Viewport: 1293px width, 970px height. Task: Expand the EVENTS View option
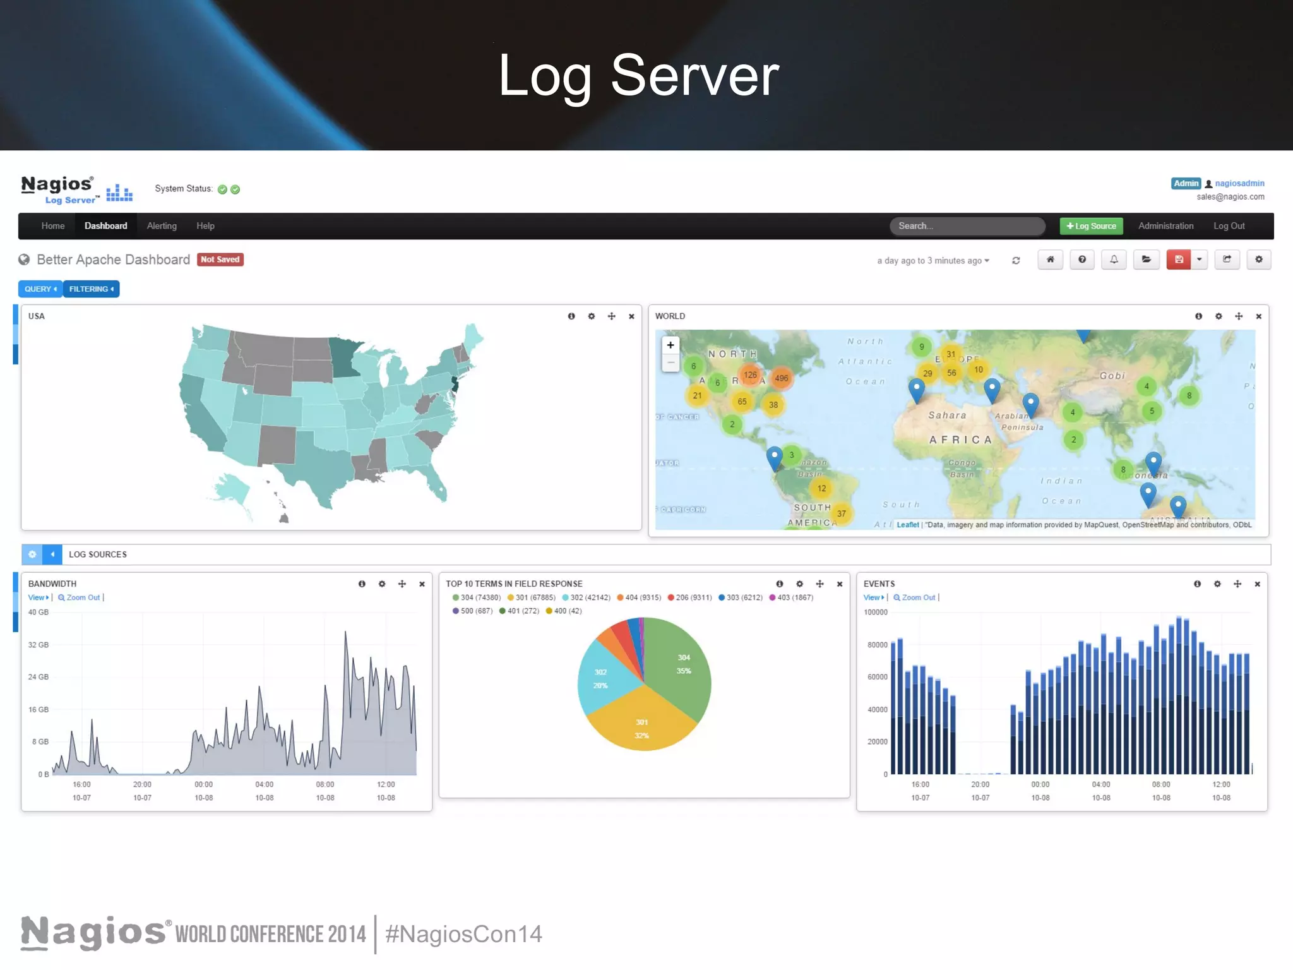pos(874,597)
